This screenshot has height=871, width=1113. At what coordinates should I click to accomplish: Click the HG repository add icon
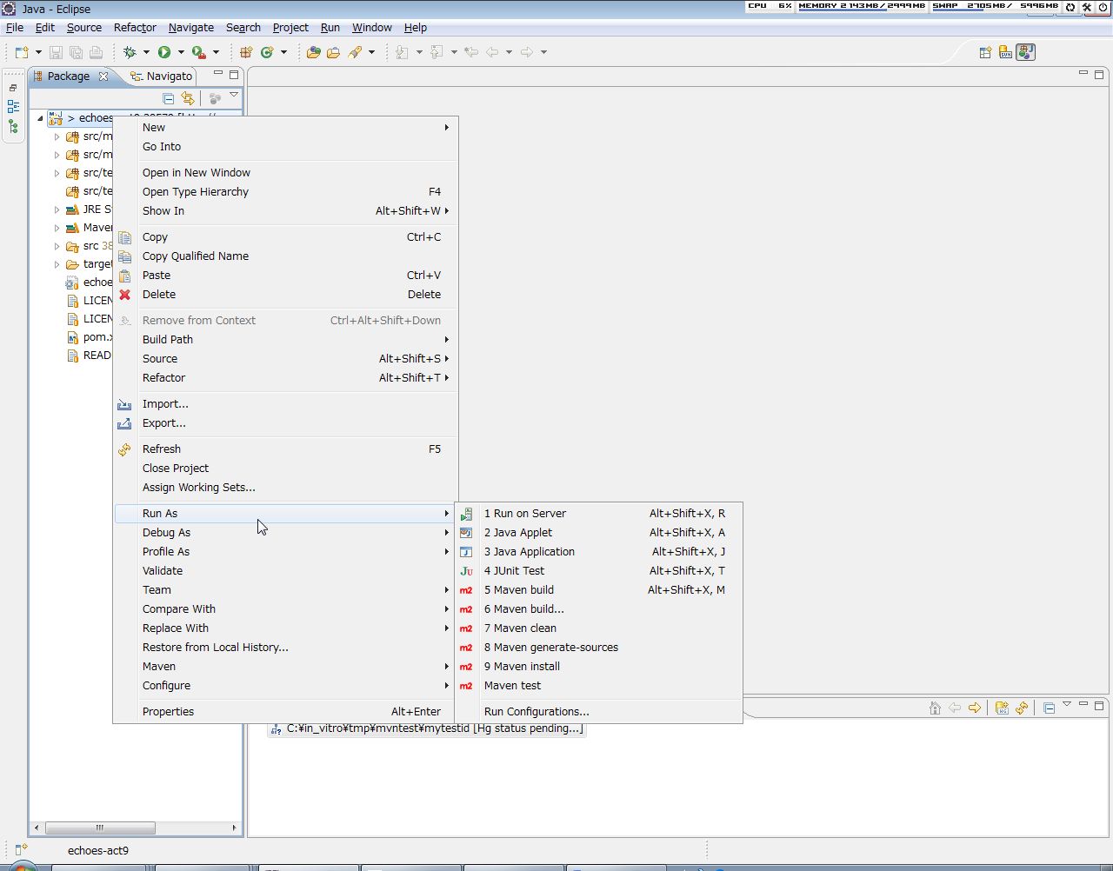point(1002,708)
